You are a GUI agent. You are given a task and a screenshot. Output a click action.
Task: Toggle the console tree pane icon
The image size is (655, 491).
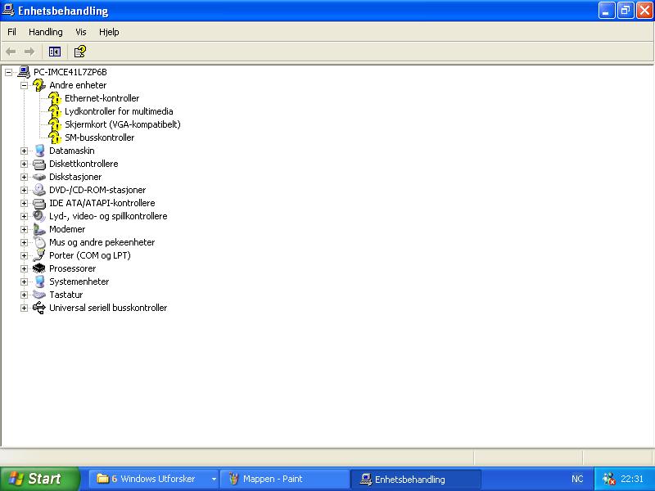[55, 52]
